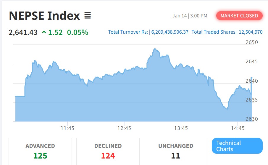268x165 pixels.
Task: Click the chart peak near 2648
Action: [155, 49]
